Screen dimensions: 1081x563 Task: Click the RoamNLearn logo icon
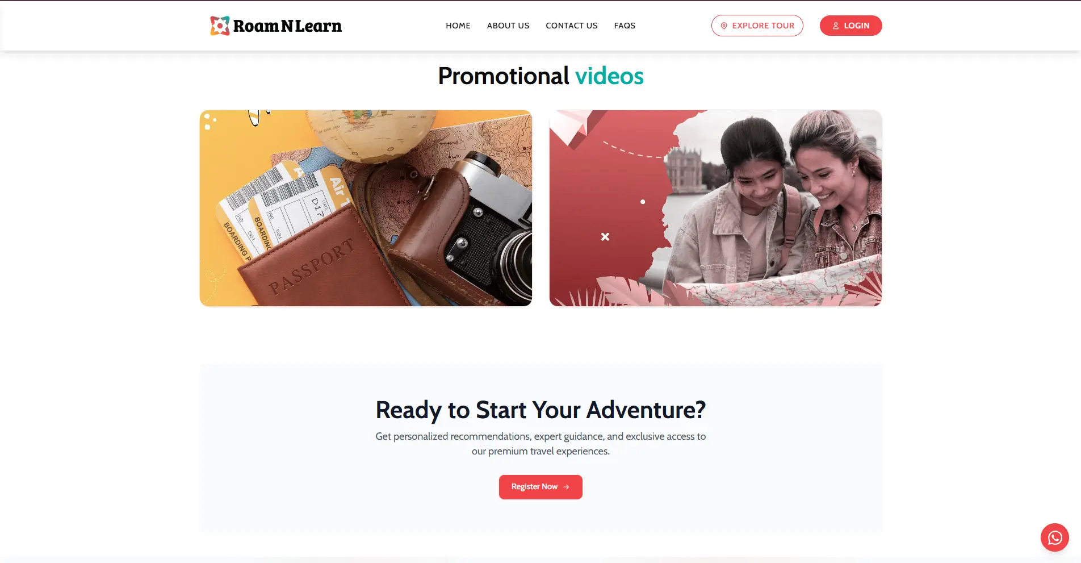point(220,26)
